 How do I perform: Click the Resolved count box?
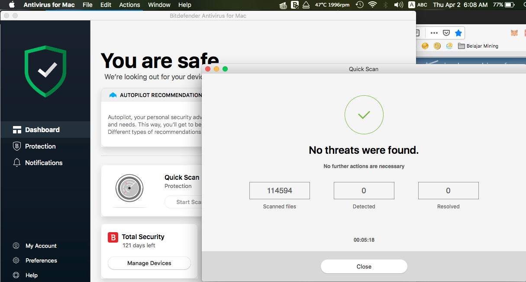tap(448, 191)
